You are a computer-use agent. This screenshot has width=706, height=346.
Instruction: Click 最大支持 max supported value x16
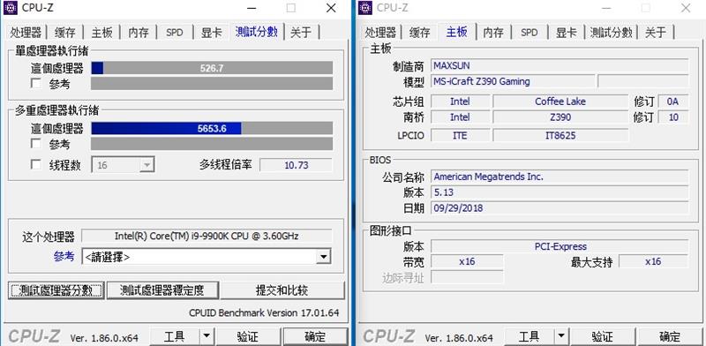653,261
